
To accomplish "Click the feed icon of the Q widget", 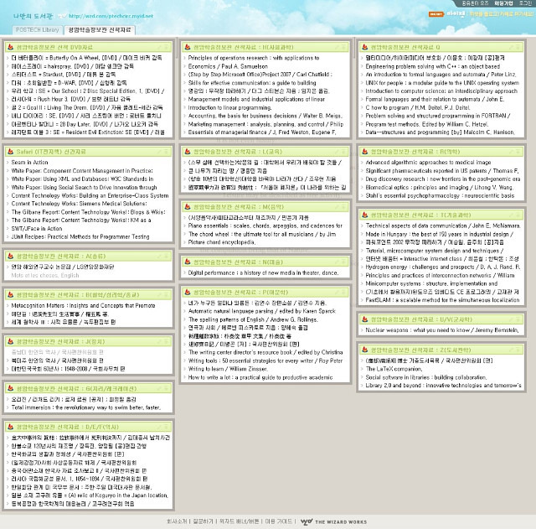I will tap(365, 47).
